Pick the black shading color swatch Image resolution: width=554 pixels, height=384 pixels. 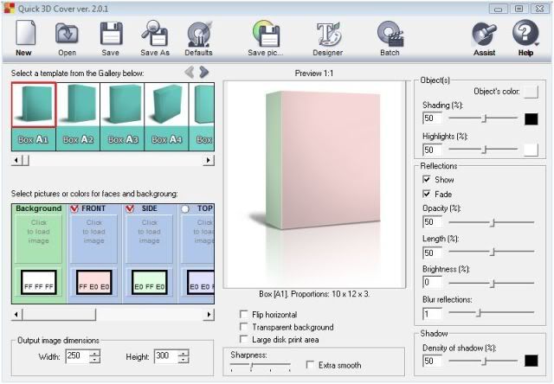point(531,118)
